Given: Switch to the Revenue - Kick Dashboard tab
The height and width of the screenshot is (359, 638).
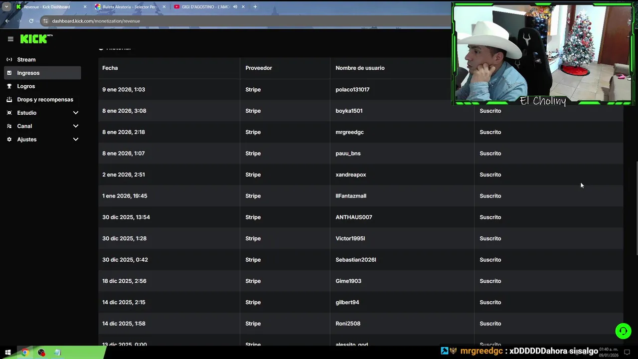Looking at the screenshot, I should [x=51, y=7].
